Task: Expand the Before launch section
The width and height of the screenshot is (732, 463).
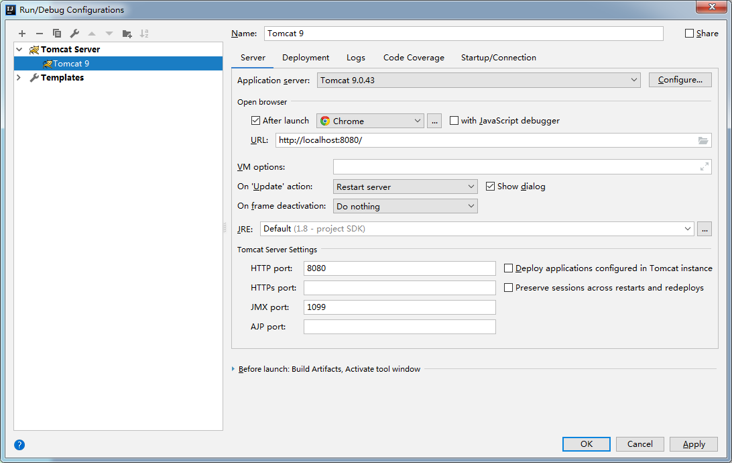Action: [x=233, y=369]
